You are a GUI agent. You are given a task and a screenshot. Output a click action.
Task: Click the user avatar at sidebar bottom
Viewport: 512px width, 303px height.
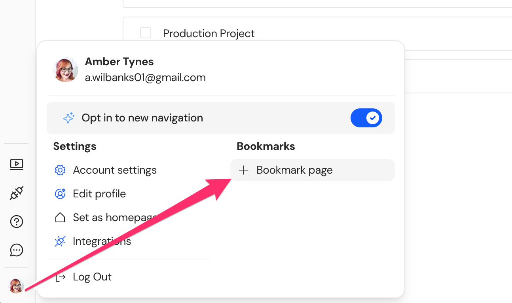17,286
